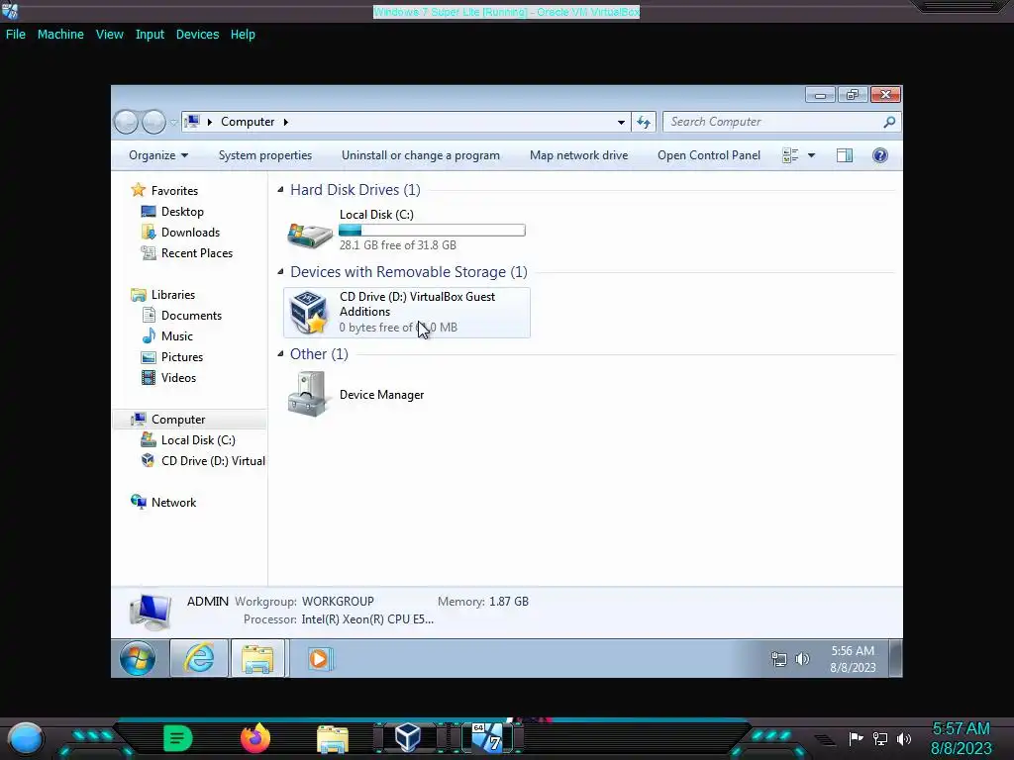
Task: Select the Pictures library
Action: (x=182, y=356)
